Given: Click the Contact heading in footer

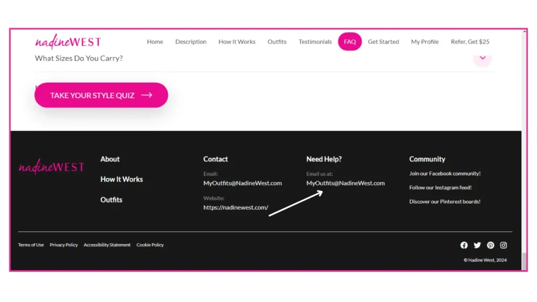Looking at the screenshot, I should pyautogui.click(x=216, y=159).
